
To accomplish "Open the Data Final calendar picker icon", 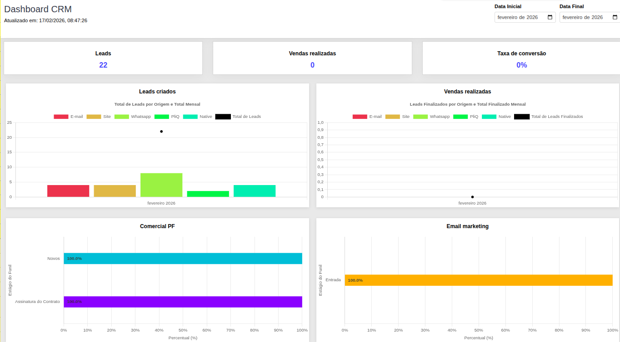I will coord(615,17).
